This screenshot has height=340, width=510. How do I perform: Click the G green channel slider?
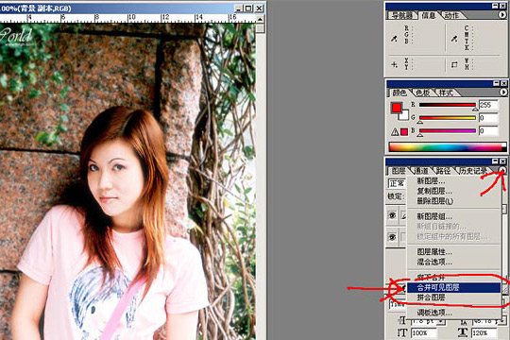click(448, 118)
